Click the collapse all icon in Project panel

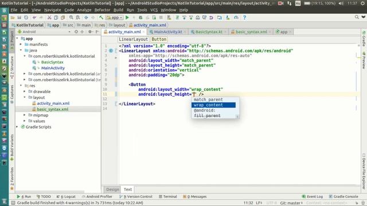tap(82, 32)
